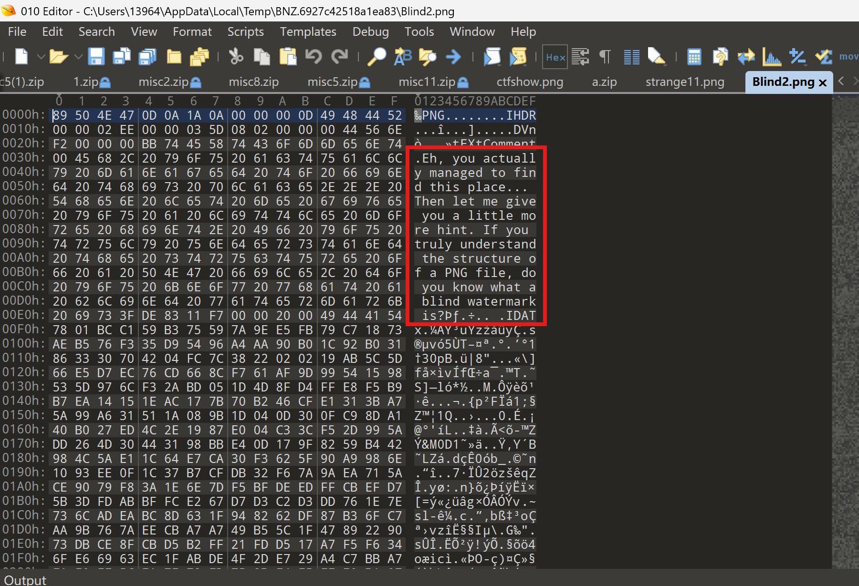Open the Debug menu
Screen dimensions: 859x586
(370, 31)
